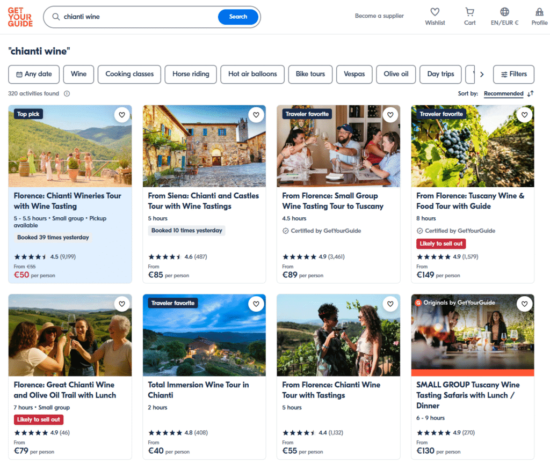Click the calendar icon in Any date
Viewport: 550px width, 464px height.
19,74
